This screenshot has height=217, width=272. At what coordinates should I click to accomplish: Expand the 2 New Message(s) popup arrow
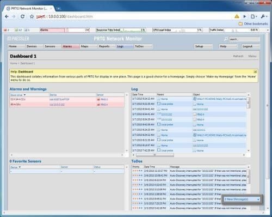[x=258, y=200]
